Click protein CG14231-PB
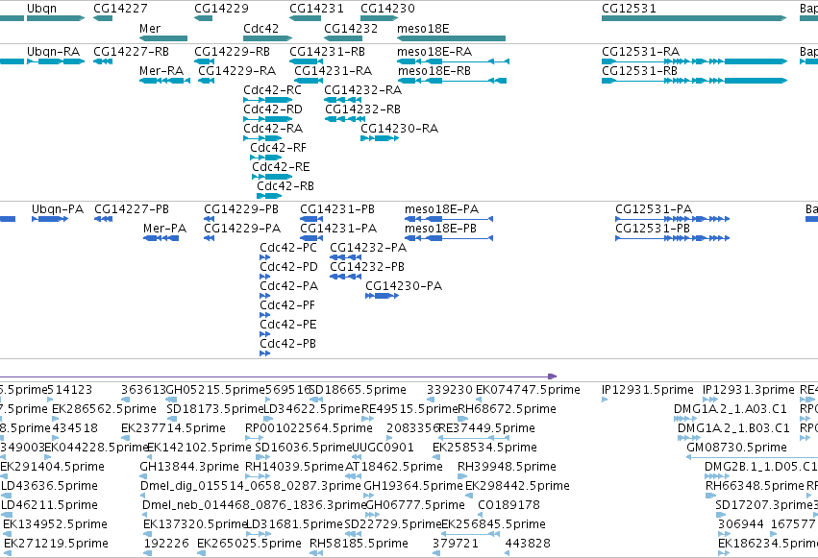The width and height of the screenshot is (818, 558). click(337, 209)
